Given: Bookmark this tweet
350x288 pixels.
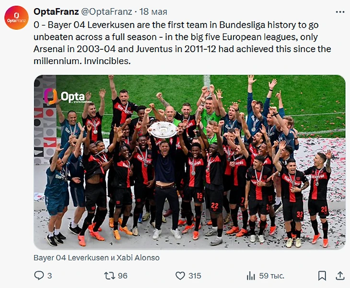Looking at the screenshot, I should [322, 276].
